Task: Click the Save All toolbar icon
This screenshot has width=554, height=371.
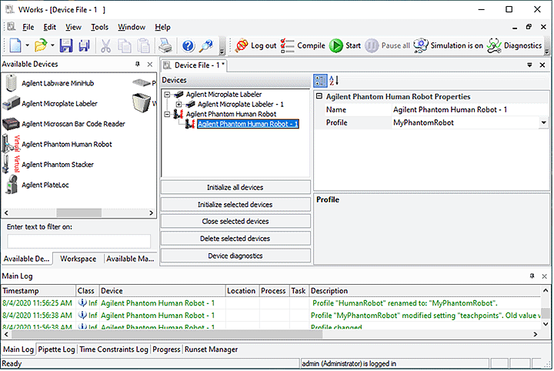Action: point(84,45)
